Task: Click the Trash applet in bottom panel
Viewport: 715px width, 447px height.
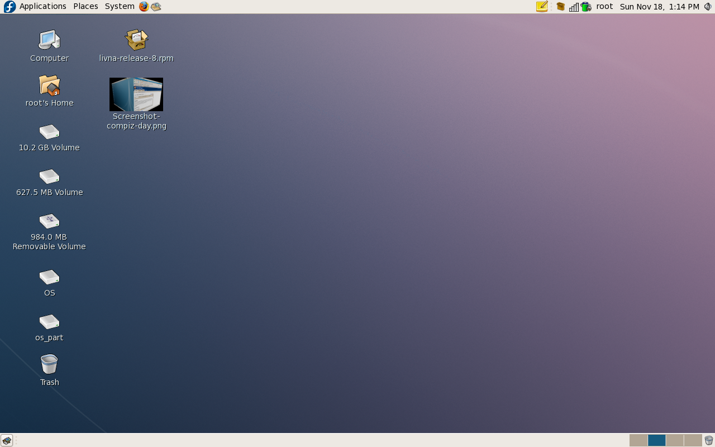Action: coord(709,440)
